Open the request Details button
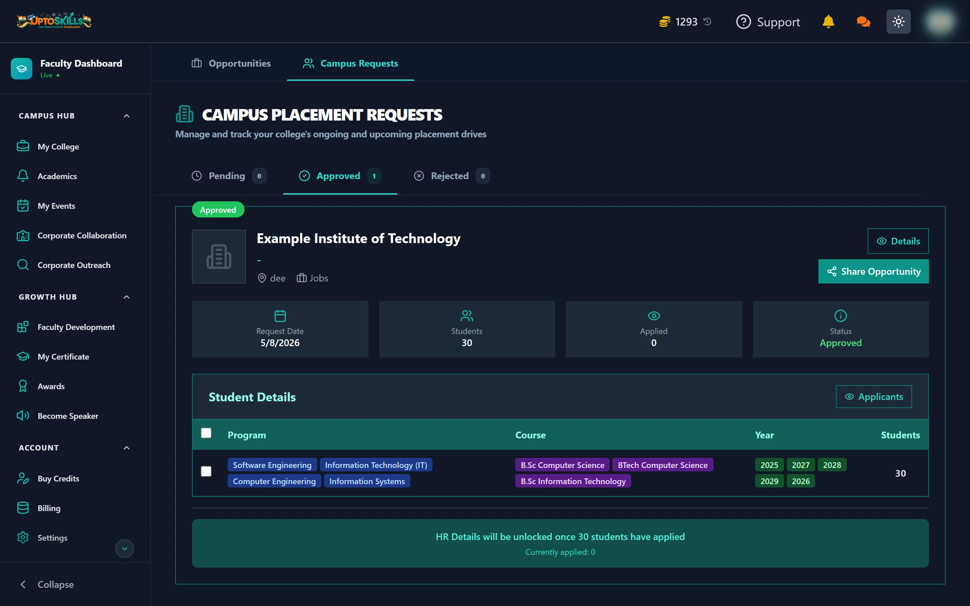Image resolution: width=970 pixels, height=606 pixels. click(898, 241)
